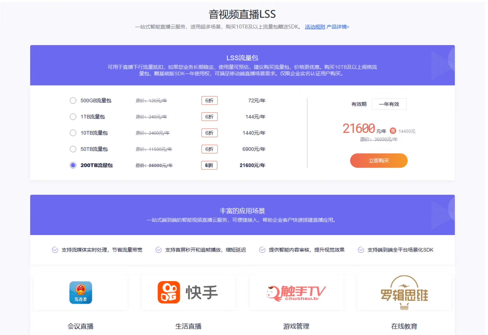Click the 生活直播 scenario label
488x335 pixels.
click(188, 326)
